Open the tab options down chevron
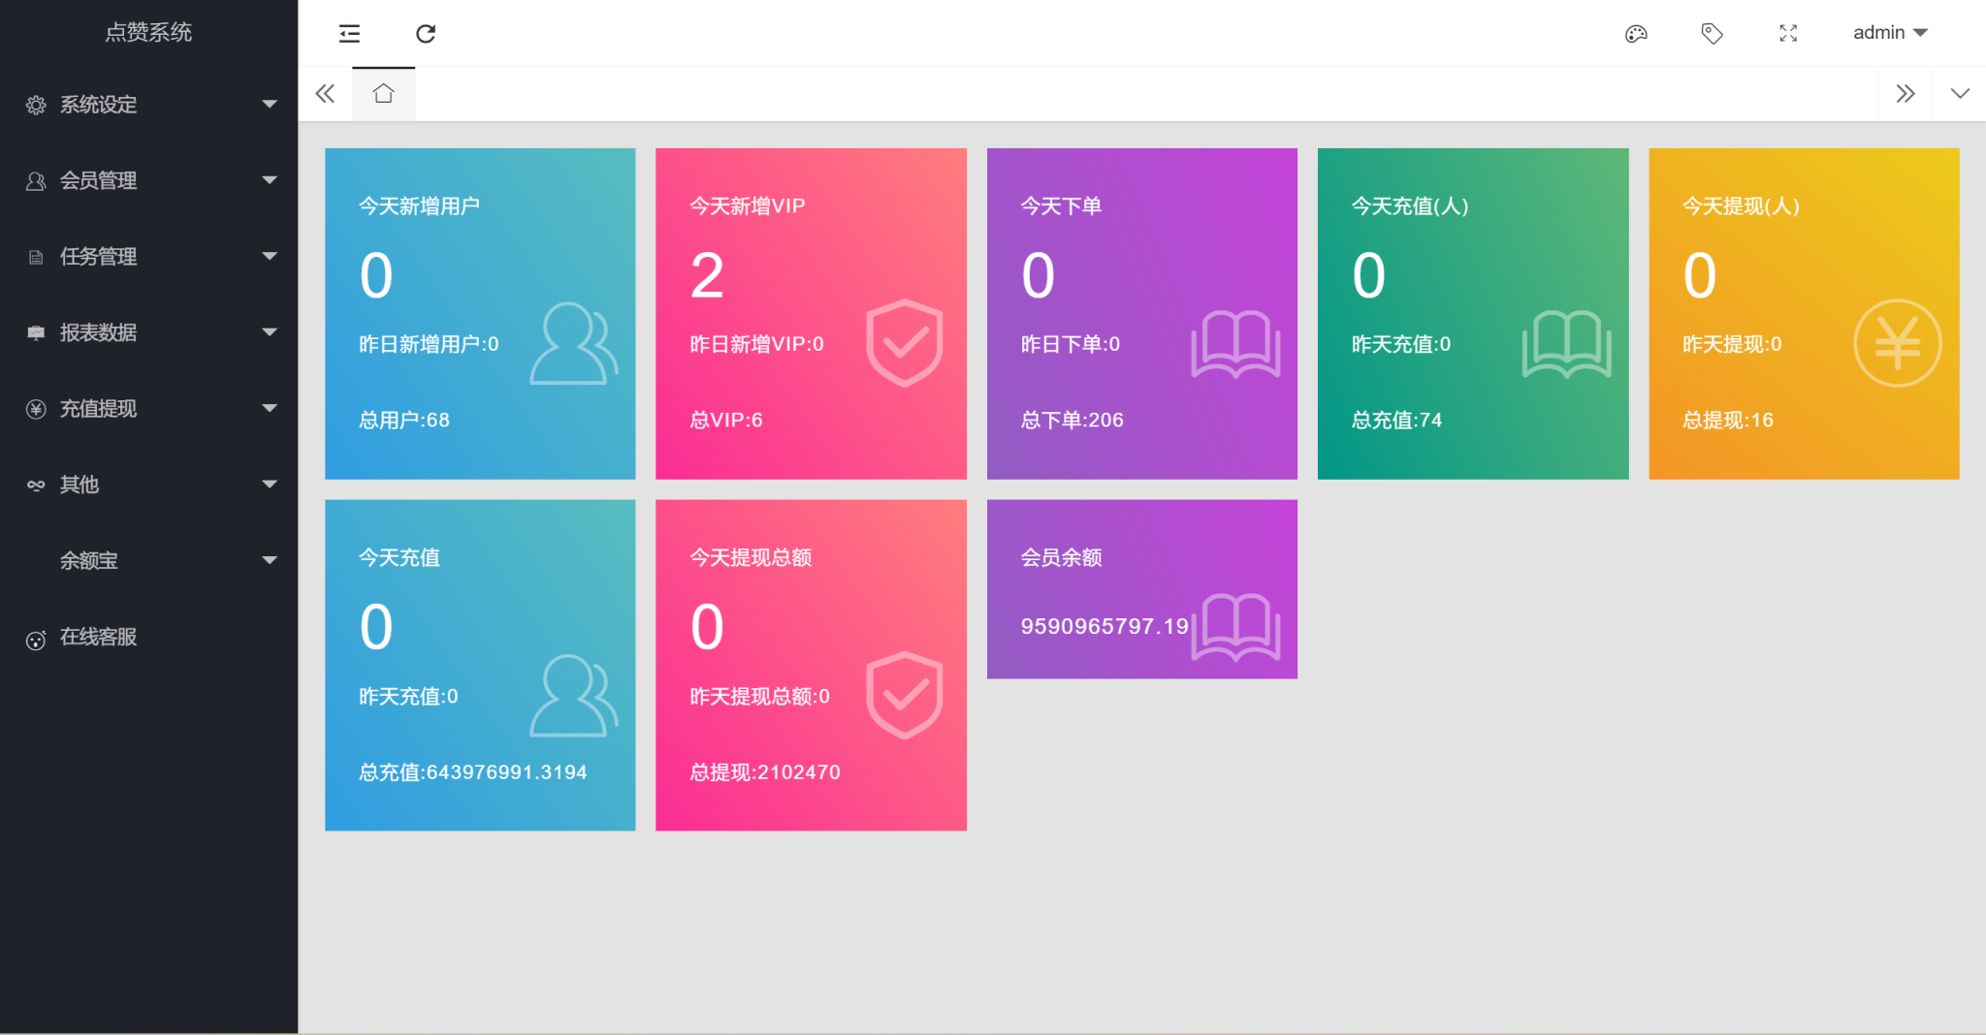Image resolution: width=1986 pixels, height=1035 pixels. [1960, 94]
